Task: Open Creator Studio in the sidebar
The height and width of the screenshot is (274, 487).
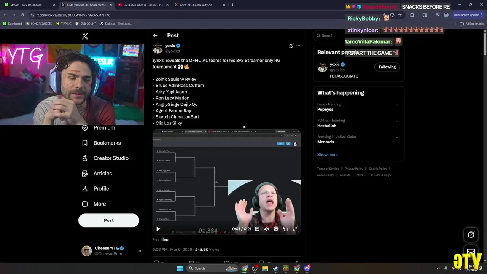Action: pyautogui.click(x=105, y=158)
